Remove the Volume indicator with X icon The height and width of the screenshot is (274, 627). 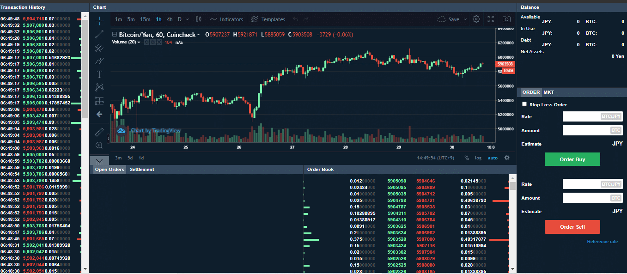click(x=159, y=42)
